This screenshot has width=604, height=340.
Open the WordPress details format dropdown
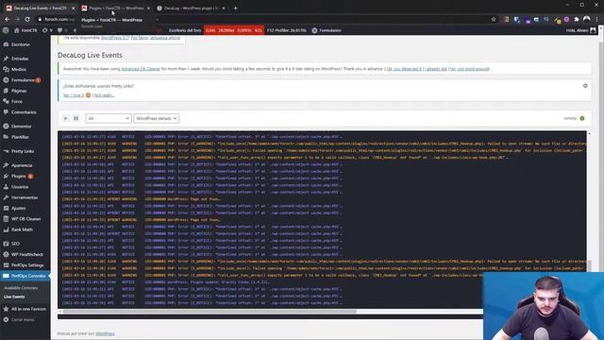click(x=157, y=118)
